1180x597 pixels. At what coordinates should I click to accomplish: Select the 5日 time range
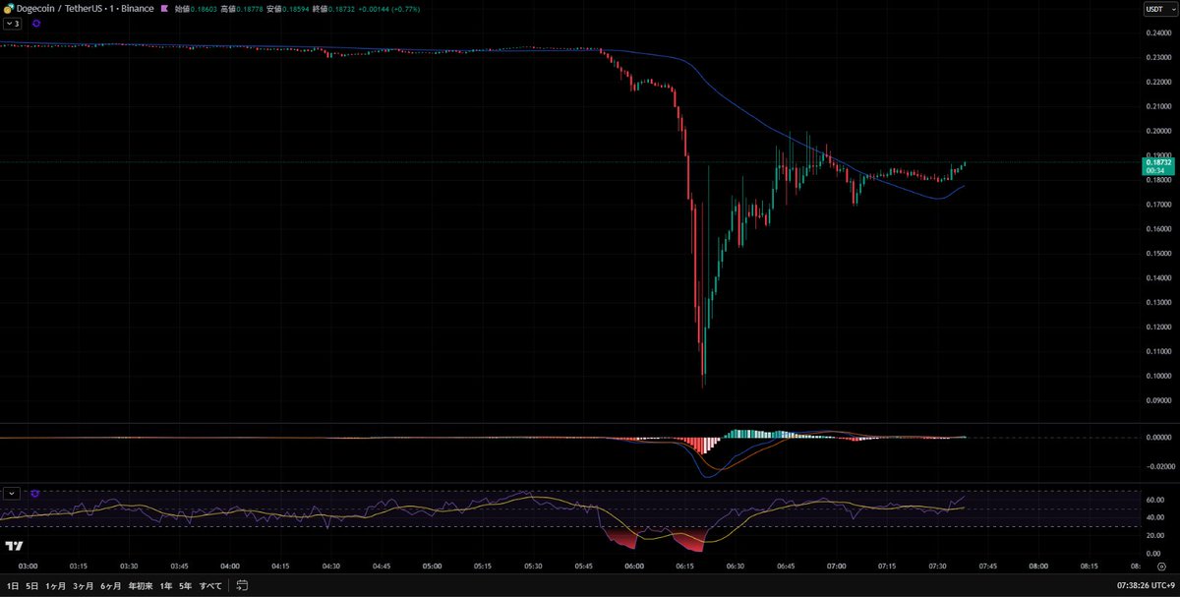click(33, 585)
